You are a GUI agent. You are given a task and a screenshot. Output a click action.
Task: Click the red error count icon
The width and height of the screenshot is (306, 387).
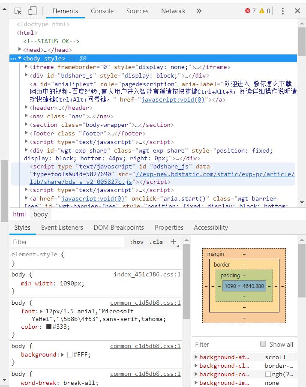point(248,11)
